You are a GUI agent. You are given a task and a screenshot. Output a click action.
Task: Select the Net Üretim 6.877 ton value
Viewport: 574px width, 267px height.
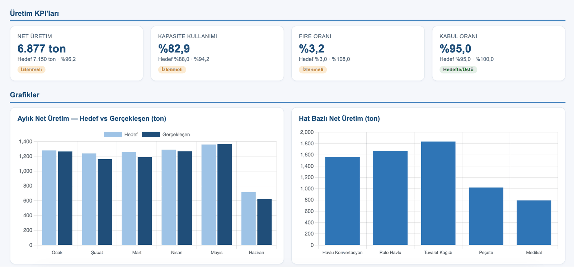click(x=42, y=48)
